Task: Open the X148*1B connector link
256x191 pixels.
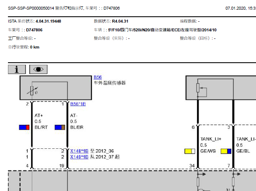Action: (79, 151)
